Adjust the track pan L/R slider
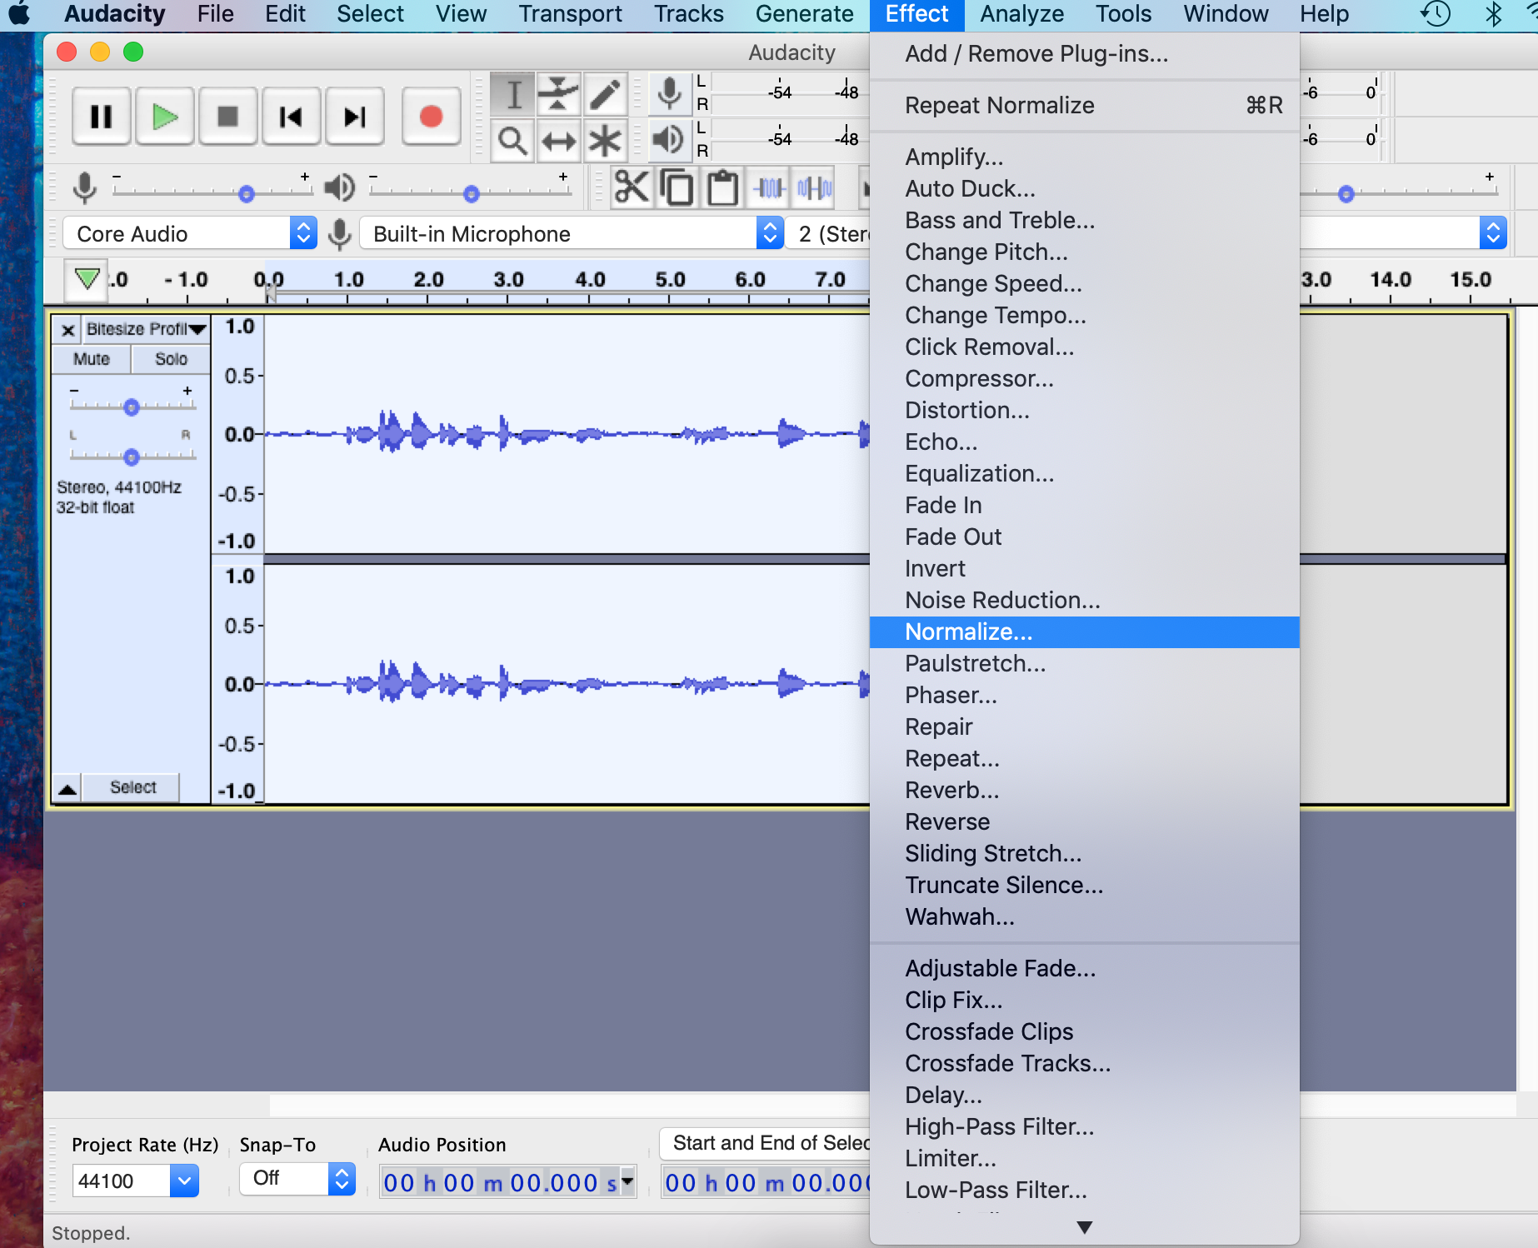Image resolution: width=1538 pixels, height=1248 pixels. pos(131,457)
